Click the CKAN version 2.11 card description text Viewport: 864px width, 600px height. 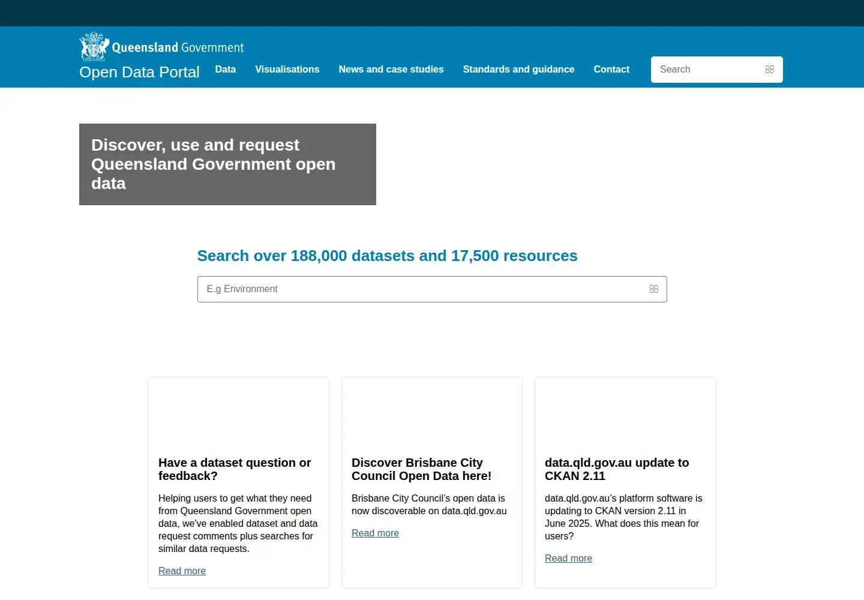[x=623, y=517]
